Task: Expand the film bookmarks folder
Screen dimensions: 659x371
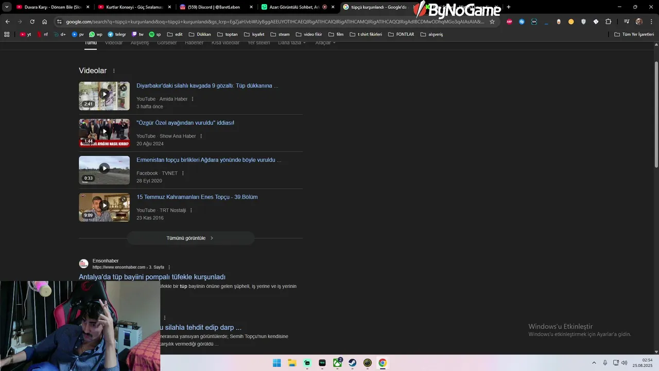Action: click(x=336, y=35)
